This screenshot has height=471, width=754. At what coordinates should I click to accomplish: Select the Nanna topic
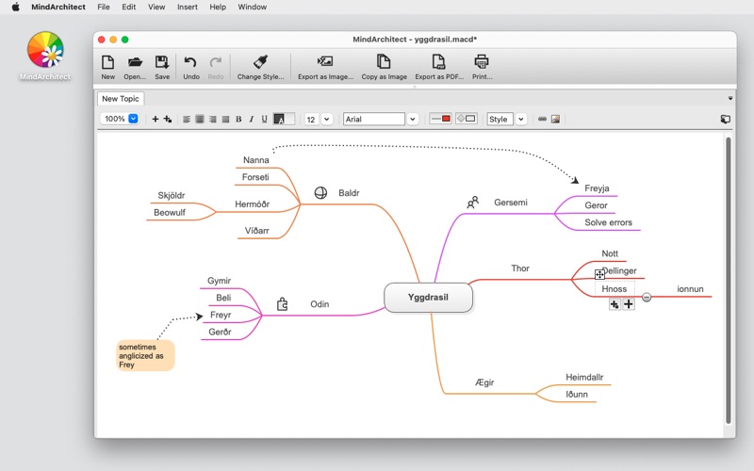point(255,160)
